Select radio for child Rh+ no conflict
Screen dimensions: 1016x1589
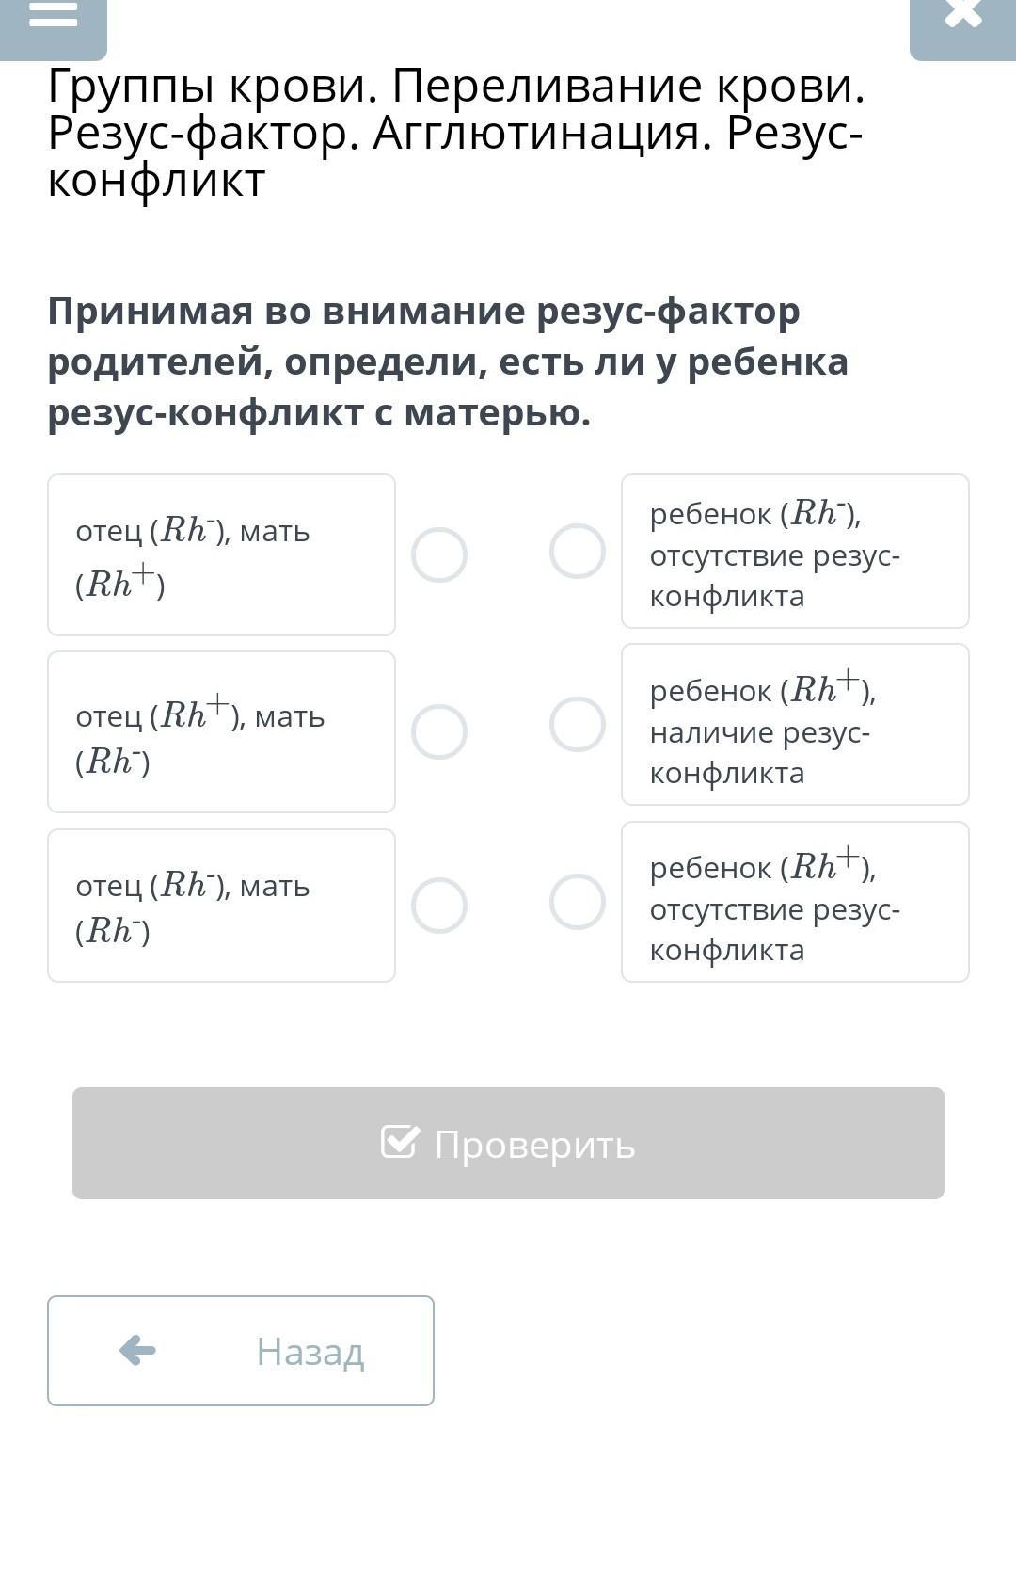coord(577,902)
